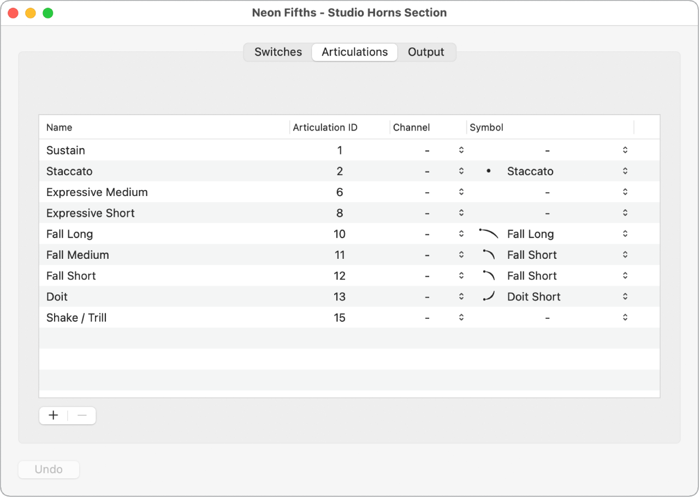Switch to the Switches tab
This screenshot has width=700, height=498.
[x=278, y=52]
